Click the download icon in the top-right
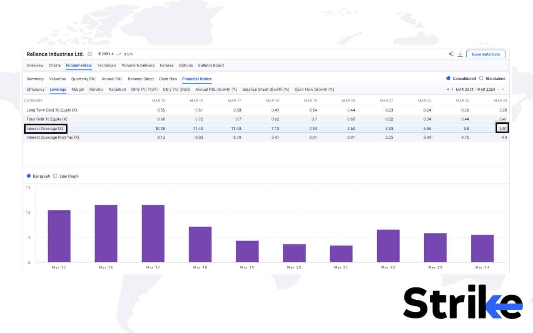Screen dimensions: 533x333 (460, 54)
